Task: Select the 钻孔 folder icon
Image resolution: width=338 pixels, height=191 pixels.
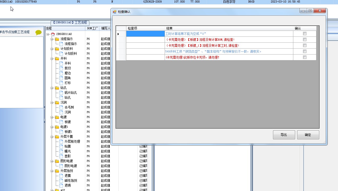Action: pos(57,88)
